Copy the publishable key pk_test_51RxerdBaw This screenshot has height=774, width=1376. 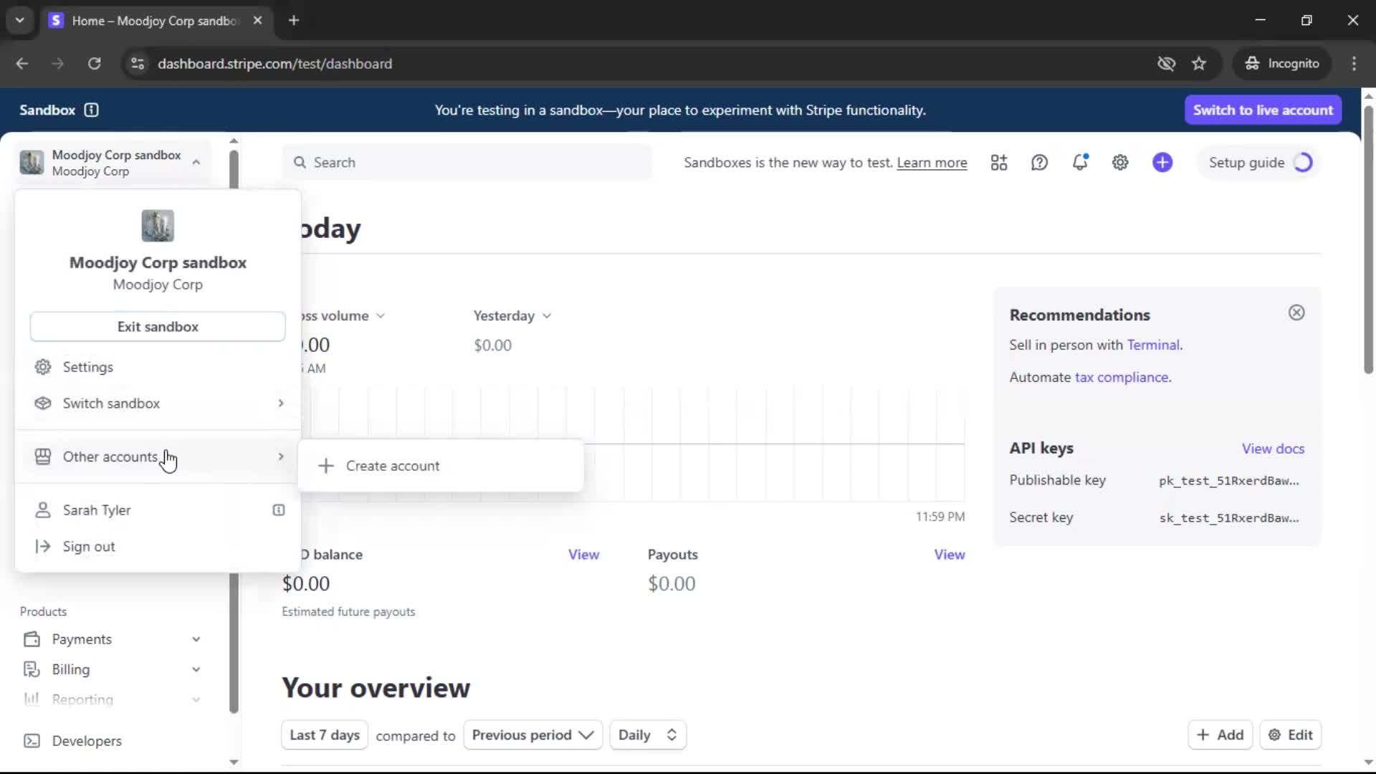[x=1228, y=481]
